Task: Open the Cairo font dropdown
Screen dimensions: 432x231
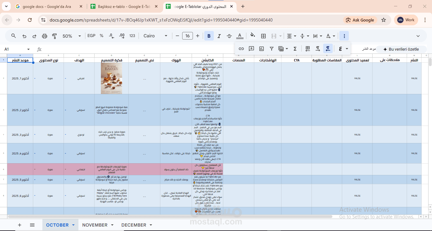Action: [x=155, y=36]
